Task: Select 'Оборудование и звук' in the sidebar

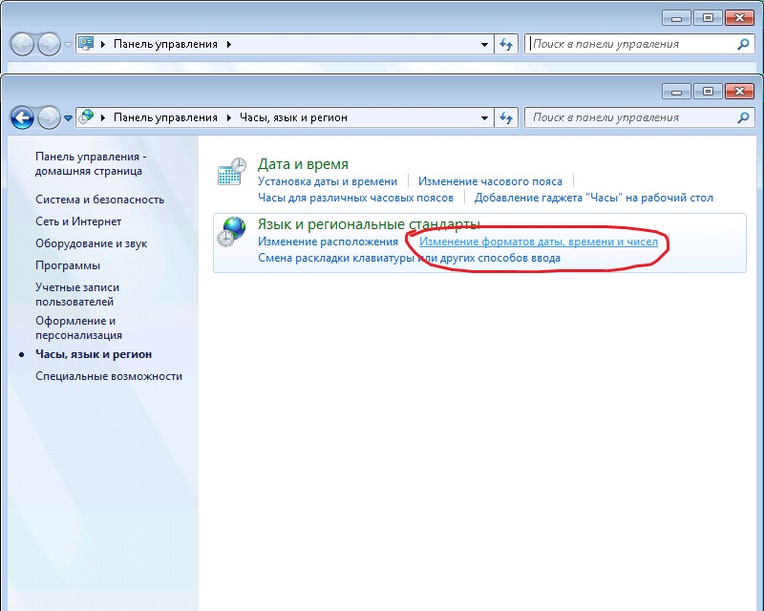Action: (91, 243)
